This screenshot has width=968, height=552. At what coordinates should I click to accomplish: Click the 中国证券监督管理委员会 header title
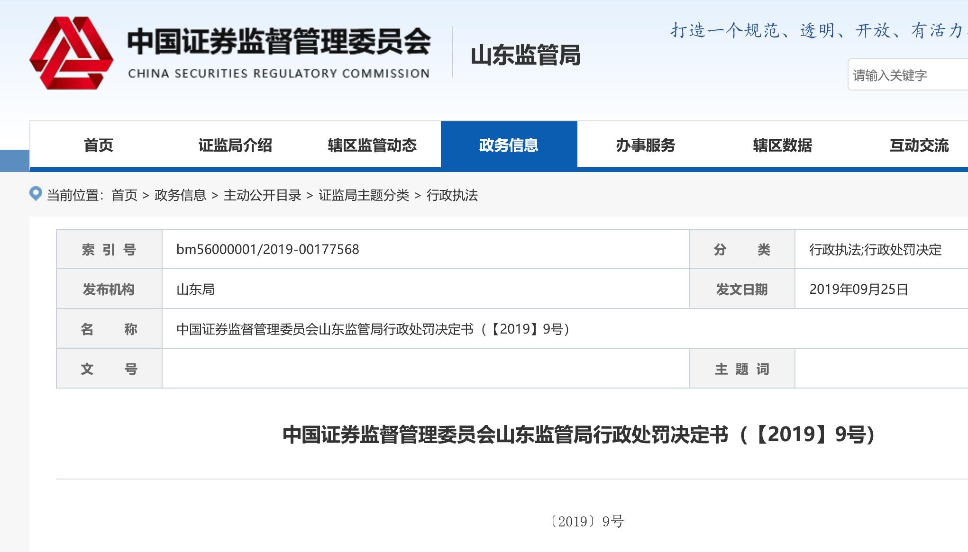click(x=279, y=42)
